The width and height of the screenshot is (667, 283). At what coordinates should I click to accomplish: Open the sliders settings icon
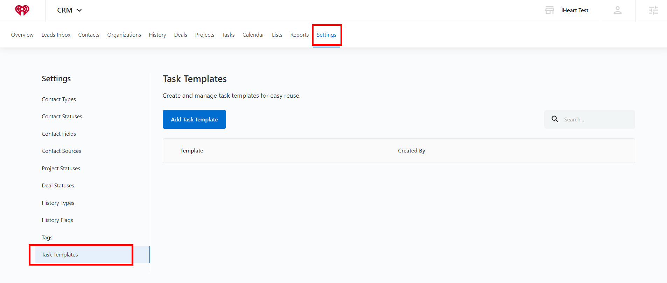point(653,10)
